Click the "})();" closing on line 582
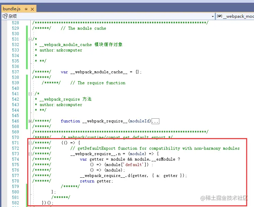 (x=47, y=203)
